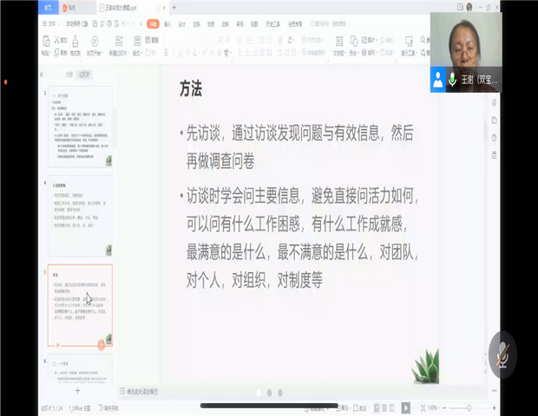Screen dimensions: 538x416
Task: Select the 开始 Home ribbon tab
Action: pyautogui.click(x=153, y=24)
